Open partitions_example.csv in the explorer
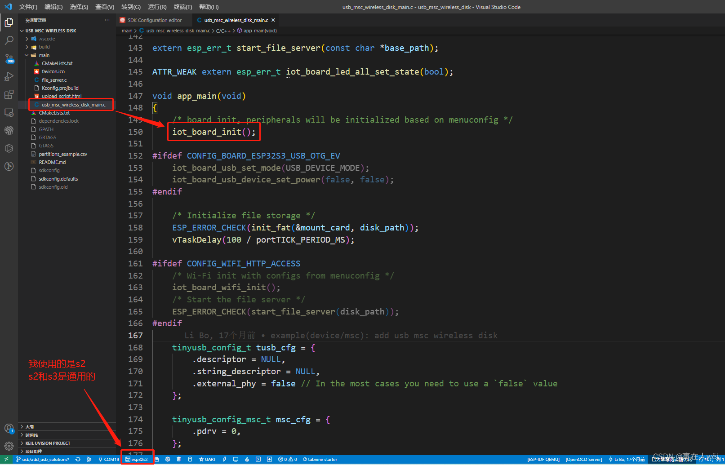This screenshot has height=465, width=725. [67, 154]
